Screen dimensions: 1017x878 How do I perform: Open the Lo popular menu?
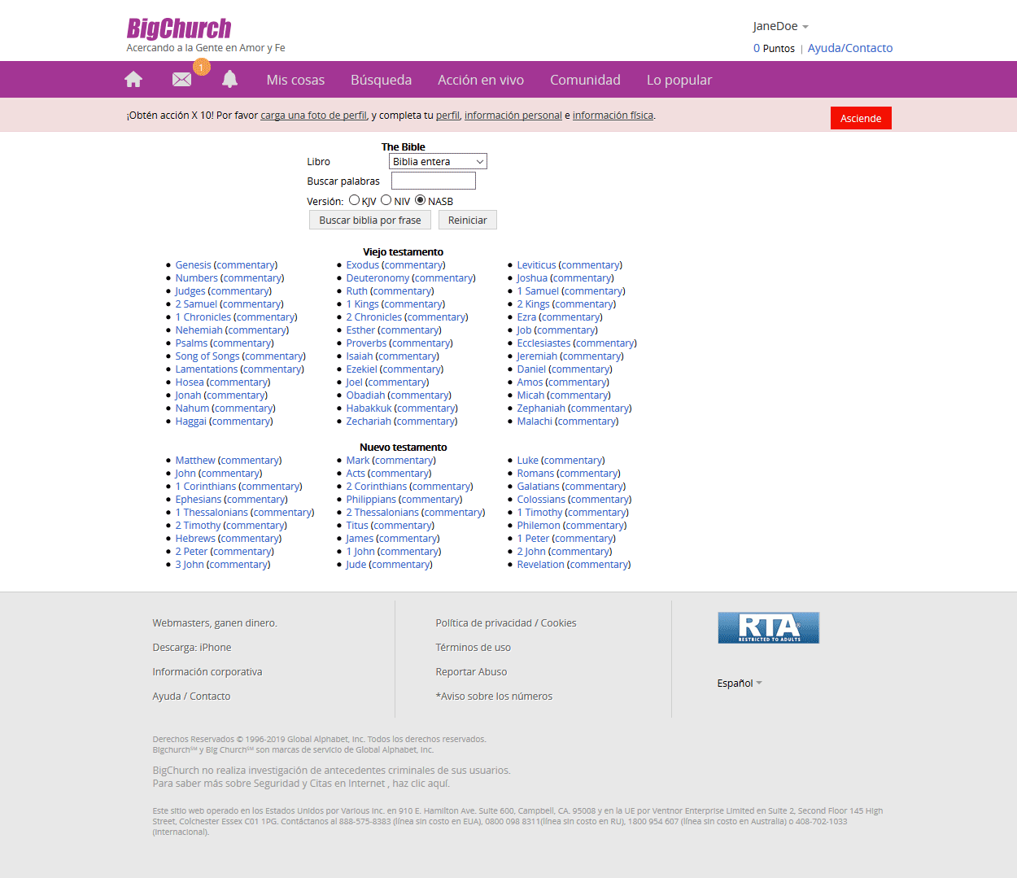coord(679,80)
